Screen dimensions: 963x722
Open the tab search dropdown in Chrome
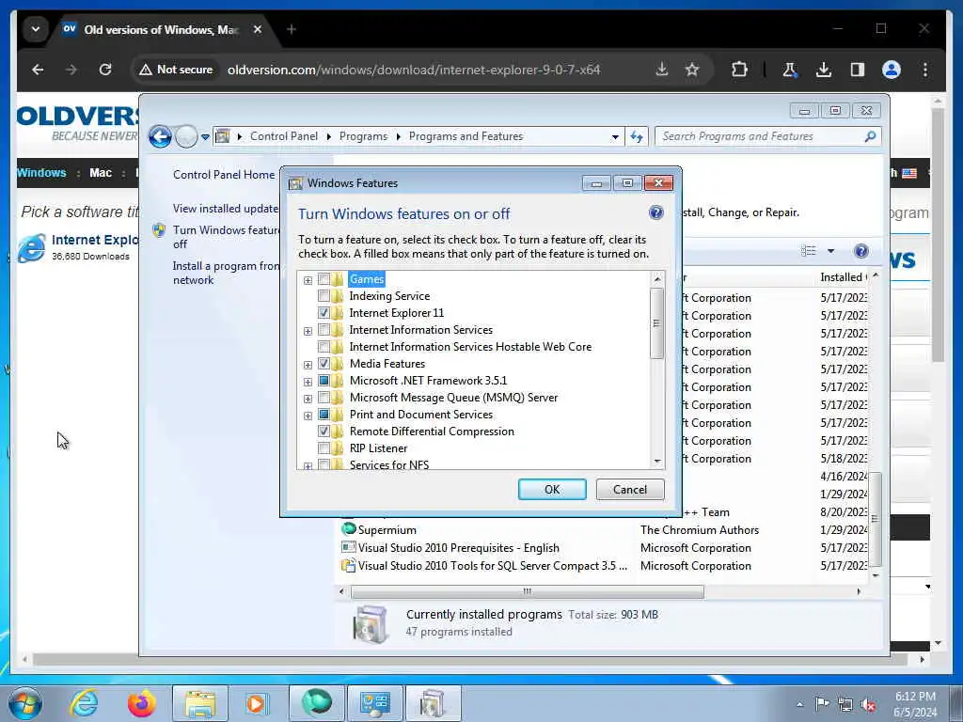pyautogui.click(x=36, y=29)
